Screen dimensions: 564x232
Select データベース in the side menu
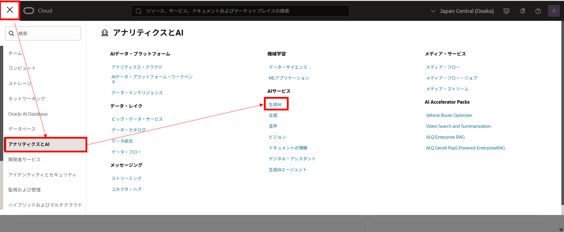click(22, 129)
